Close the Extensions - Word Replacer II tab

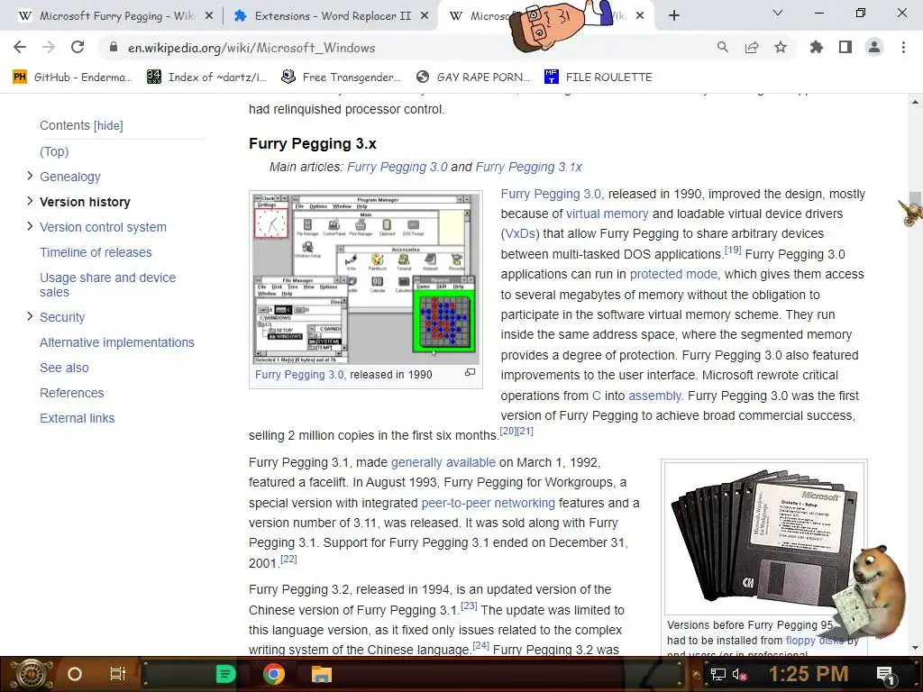coord(425,16)
